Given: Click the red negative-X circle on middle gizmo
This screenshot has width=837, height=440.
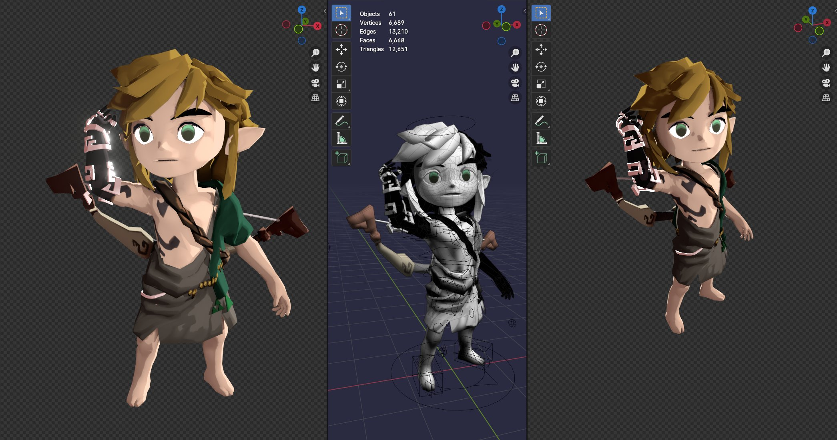Looking at the screenshot, I should pos(486,26).
